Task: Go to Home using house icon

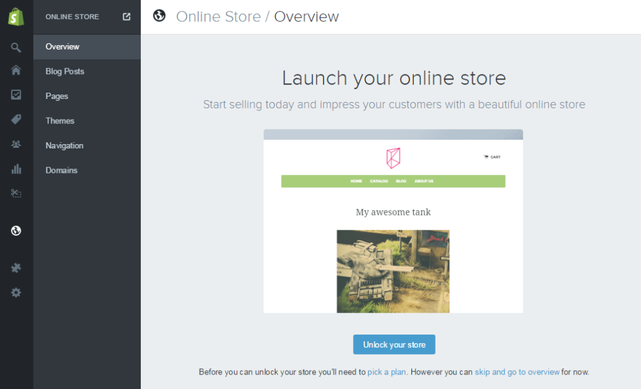Action: pos(16,70)
